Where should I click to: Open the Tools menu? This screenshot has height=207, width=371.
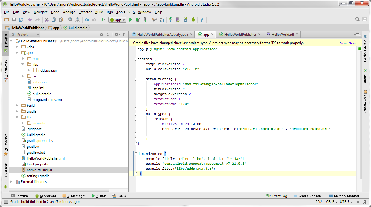[121, 12]
